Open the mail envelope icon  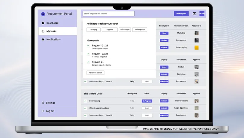coord(195,13)
